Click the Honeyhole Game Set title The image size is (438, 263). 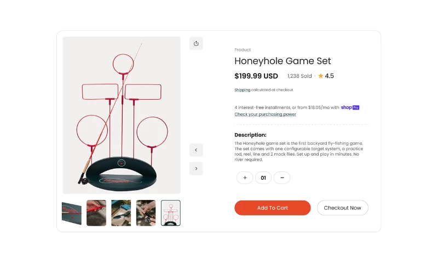pyautogui.click(x=283, y=61)
